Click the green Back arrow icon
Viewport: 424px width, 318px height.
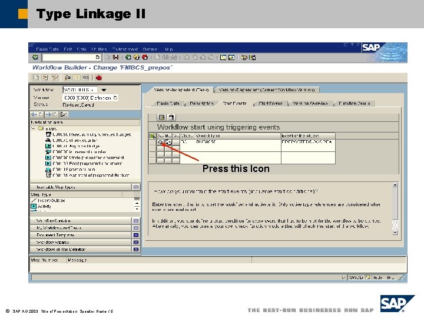point(128,57)
